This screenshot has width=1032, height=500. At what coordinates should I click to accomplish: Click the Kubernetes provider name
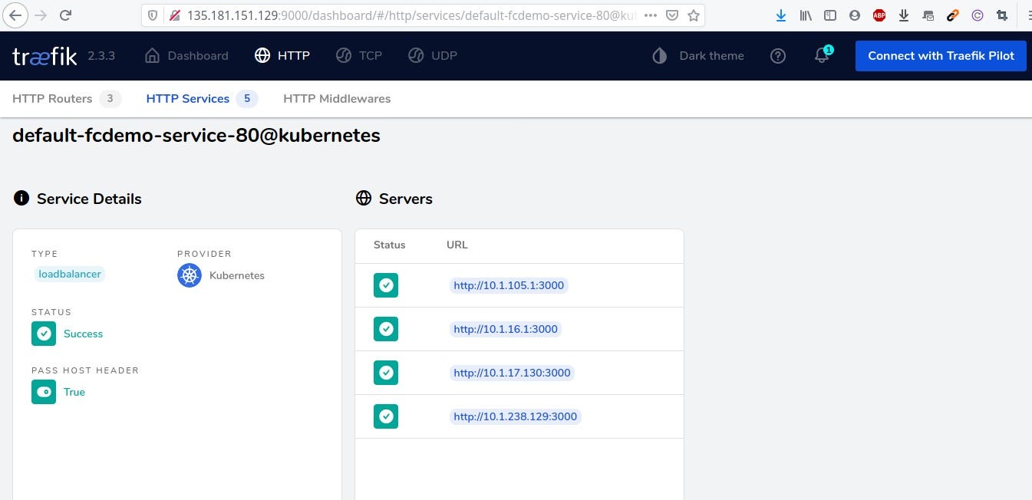point(237,275)
